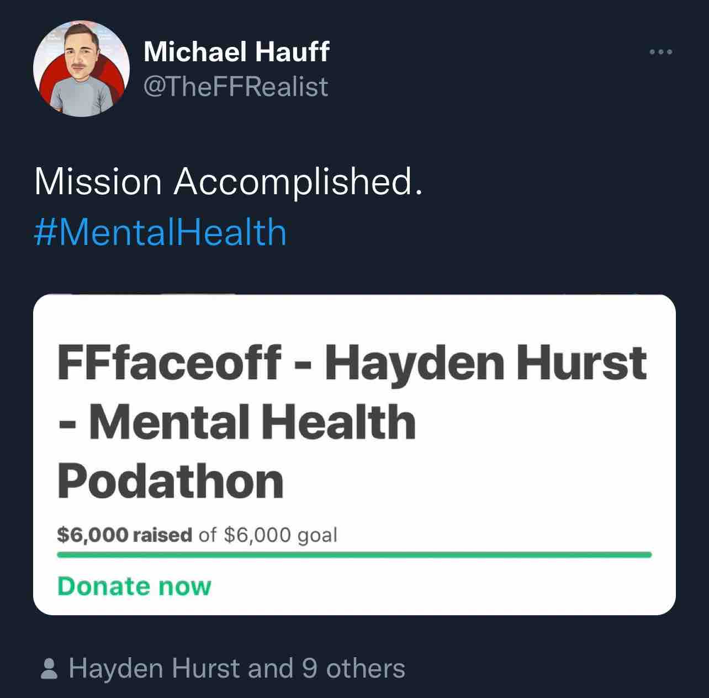Visit the @TheFFRealist handle
Screen dimensions: 709x698
coord(236,87)
